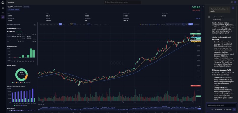
Task: Expand the Reasoning dropdown
Action: (224, 20)
